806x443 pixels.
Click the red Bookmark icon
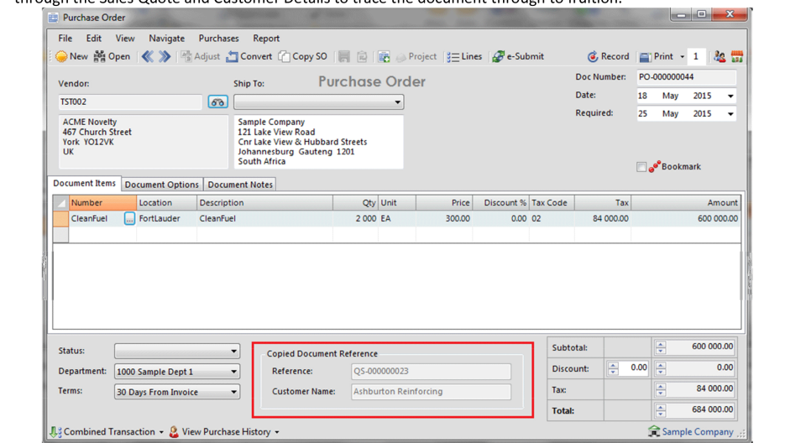[654, 166]
